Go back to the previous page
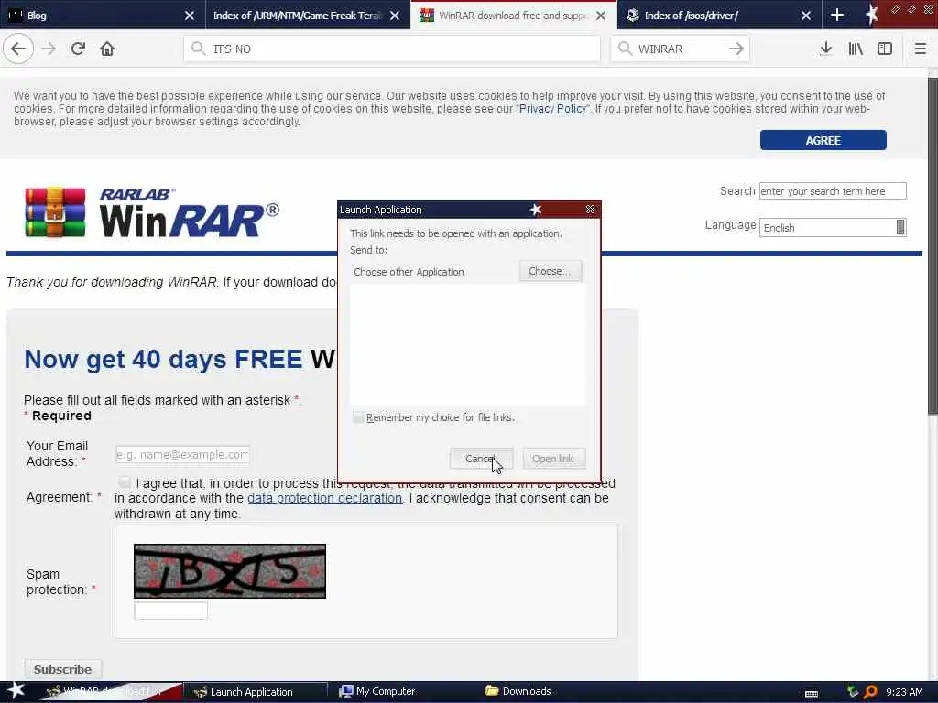The image size is (938, 703). click(18, 49)
